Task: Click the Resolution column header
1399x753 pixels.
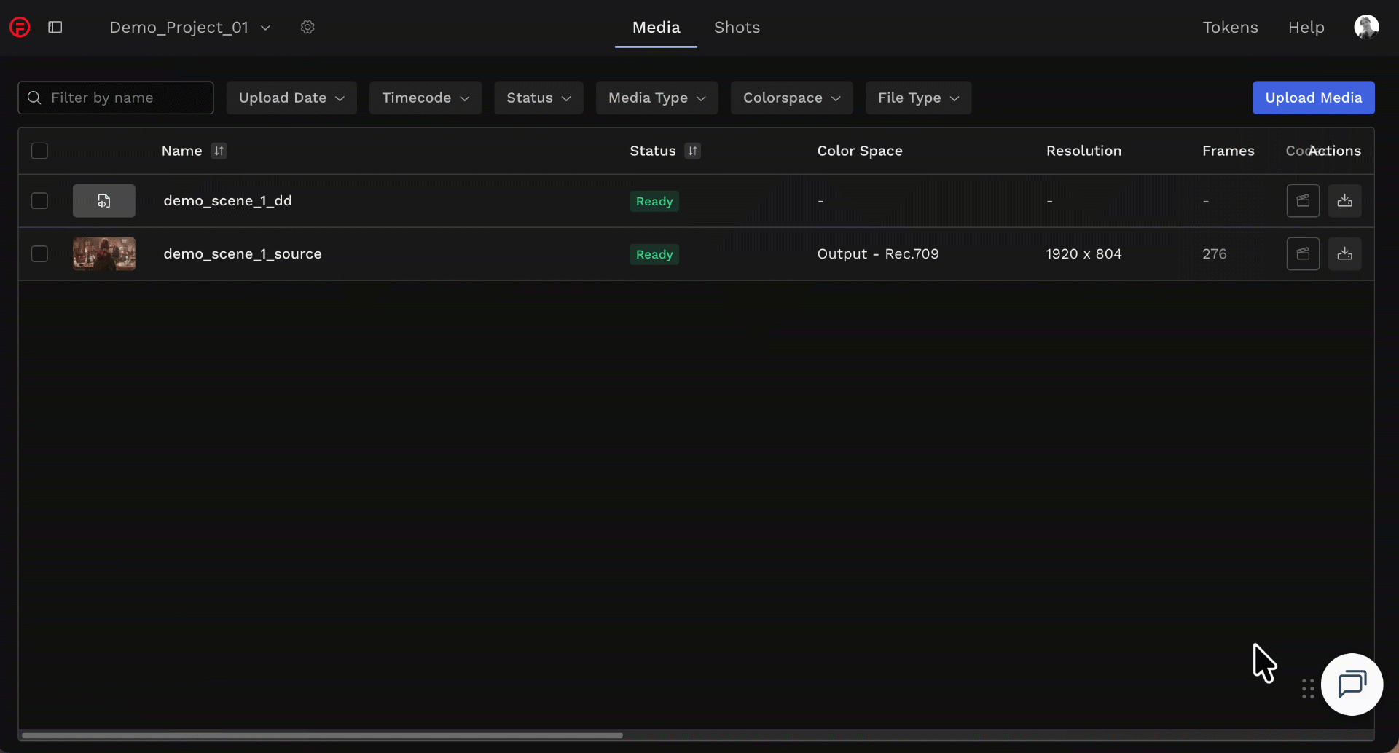Action: coord(1083,151)
